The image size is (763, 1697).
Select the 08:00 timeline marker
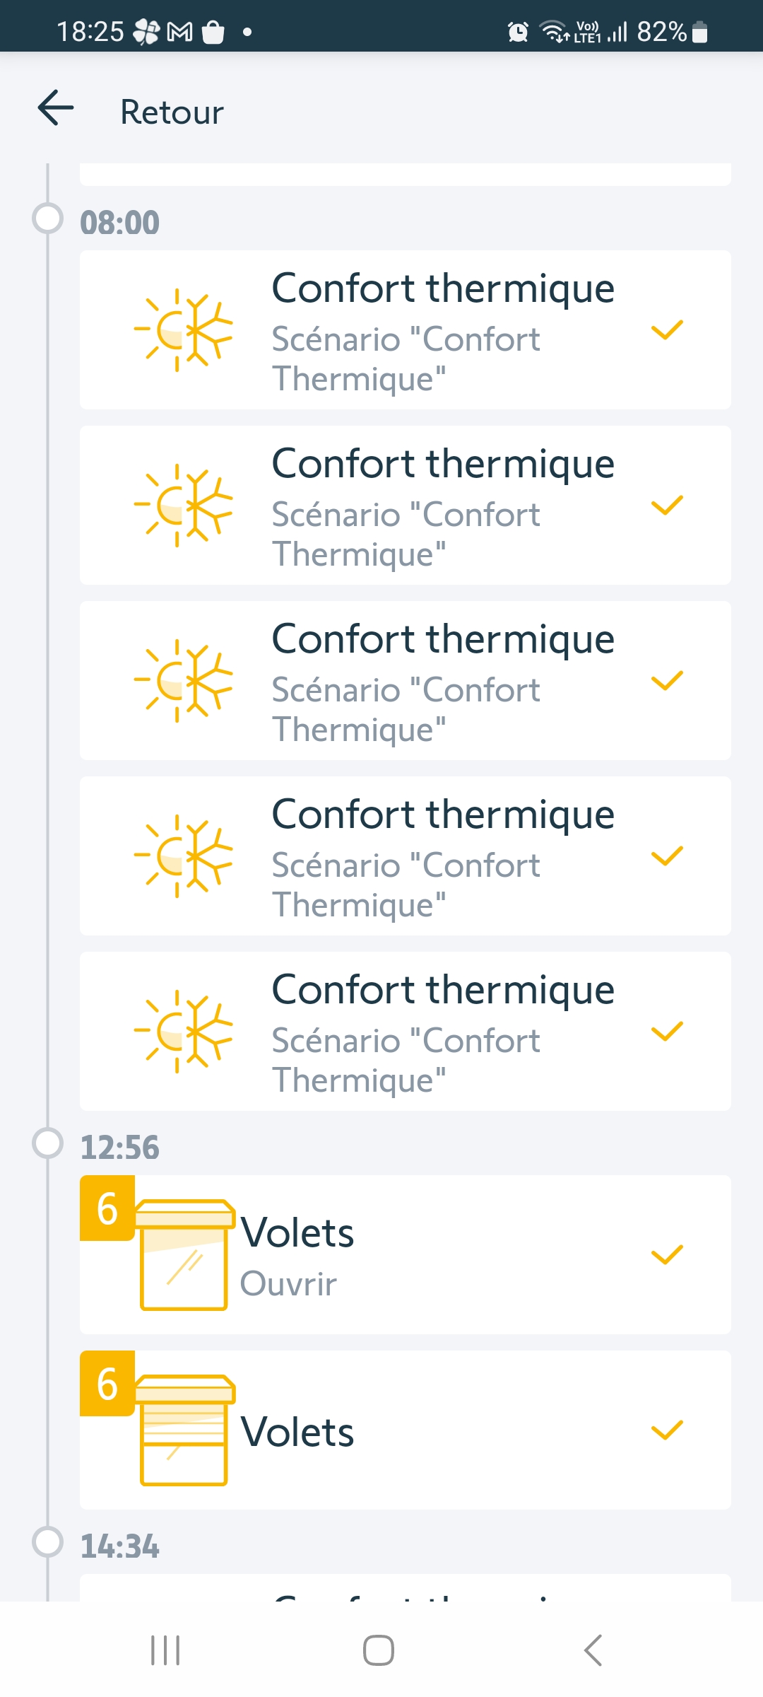point(48,218)
